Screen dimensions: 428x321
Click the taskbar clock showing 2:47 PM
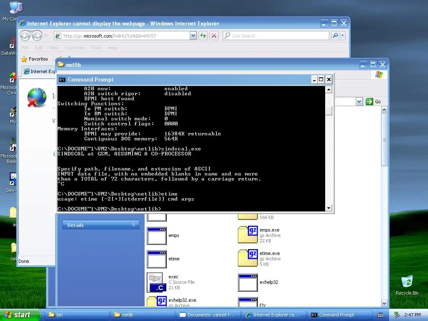(412, 315)
